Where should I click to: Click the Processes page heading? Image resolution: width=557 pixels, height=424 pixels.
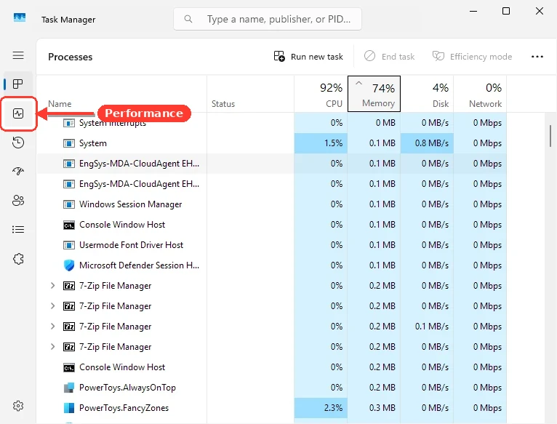[x=70, y=57]
